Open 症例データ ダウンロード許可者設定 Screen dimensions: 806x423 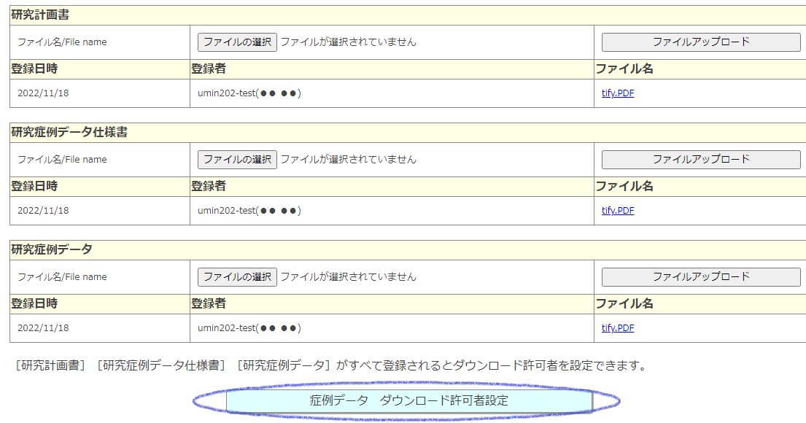click(x=408, y=401)
